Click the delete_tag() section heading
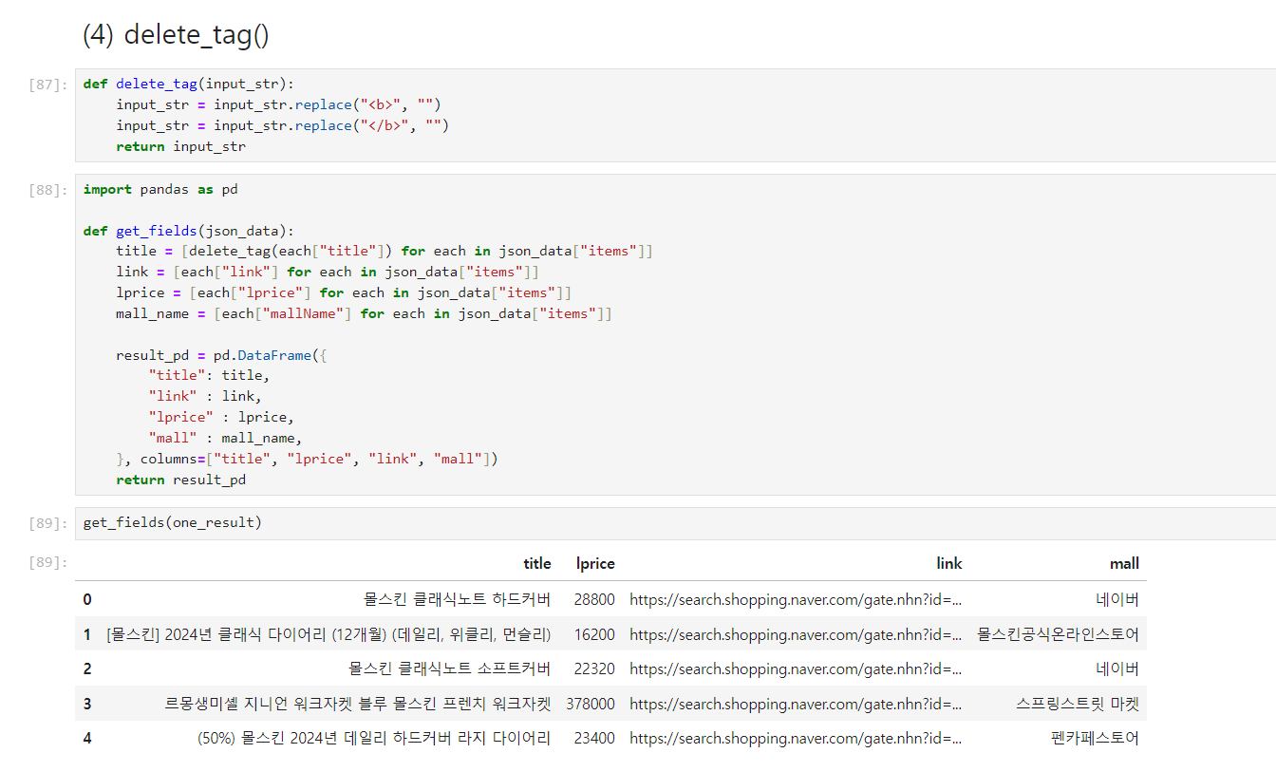1276x772 pixels. tap(176, 35)
